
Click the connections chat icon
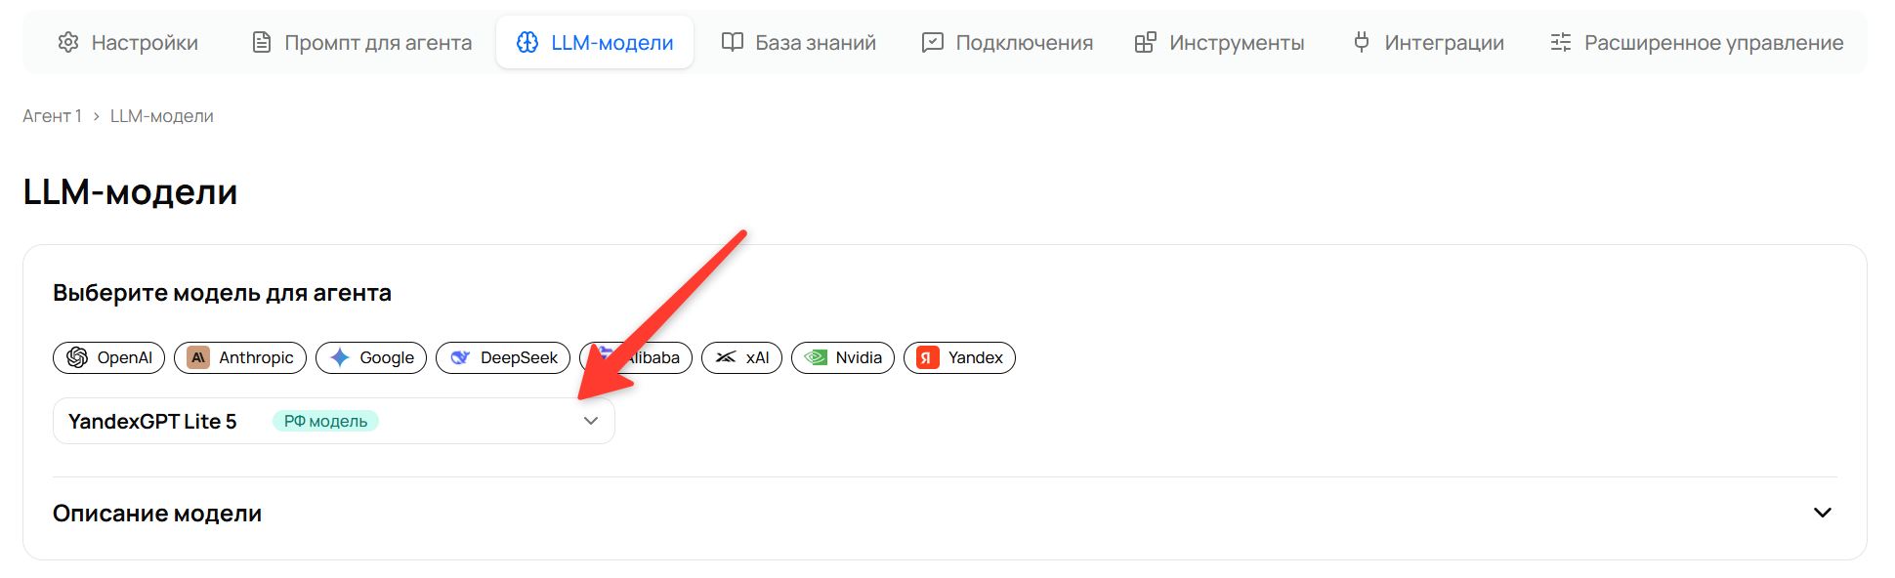point(933,42)
